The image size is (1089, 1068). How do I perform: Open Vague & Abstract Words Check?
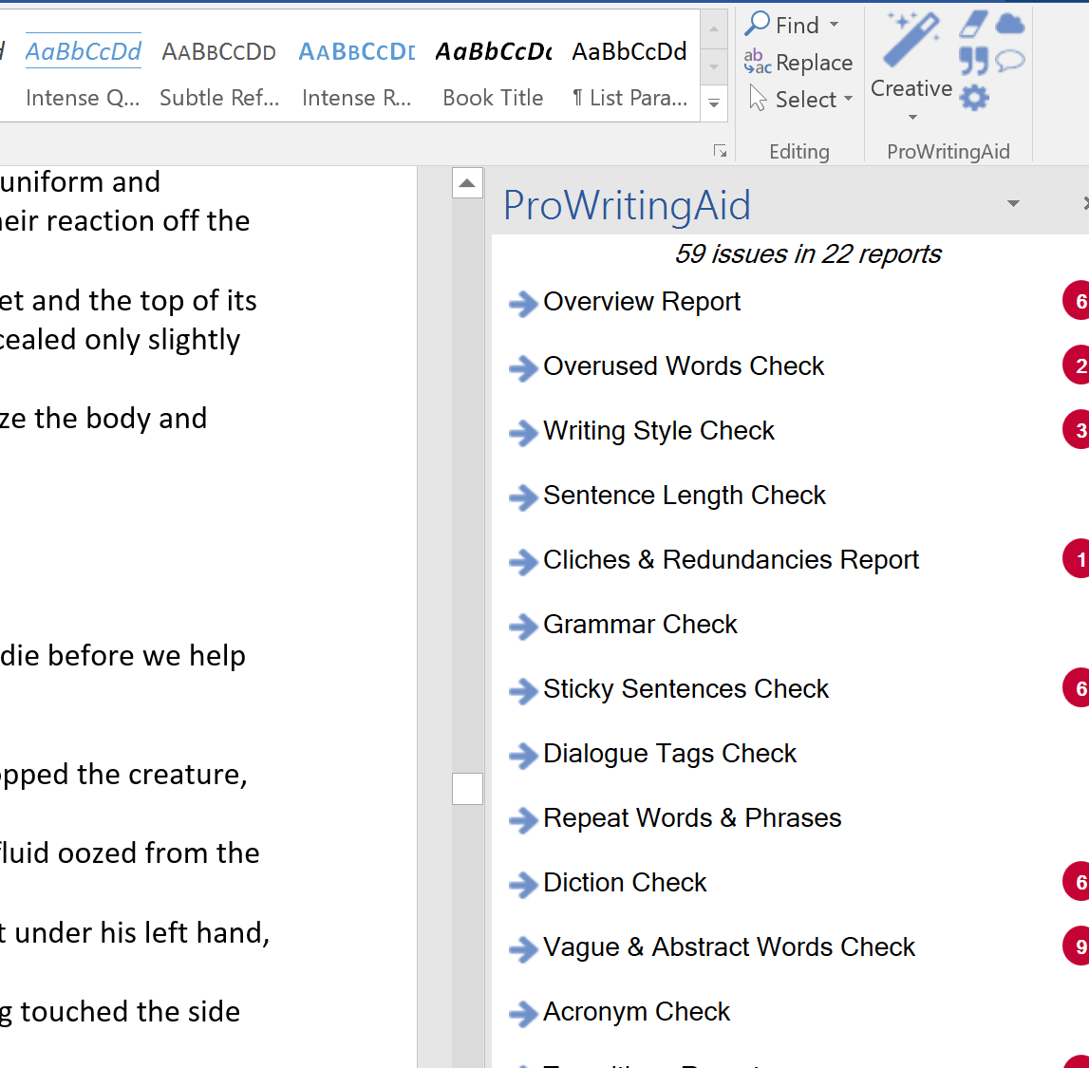(x=728, y=947)
